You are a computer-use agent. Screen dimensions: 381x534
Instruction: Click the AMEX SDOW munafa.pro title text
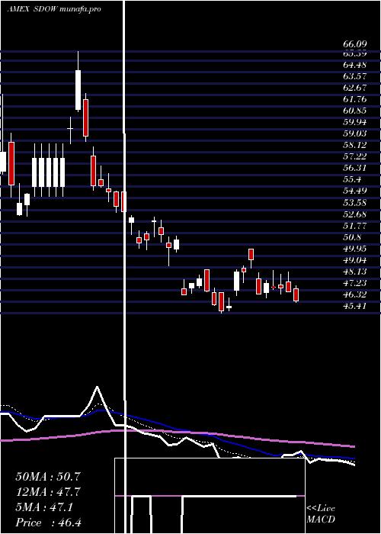(x=54, y=9)
